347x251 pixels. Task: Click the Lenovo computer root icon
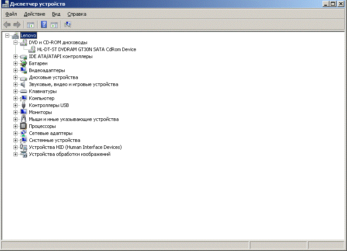(x=15, y=35)
